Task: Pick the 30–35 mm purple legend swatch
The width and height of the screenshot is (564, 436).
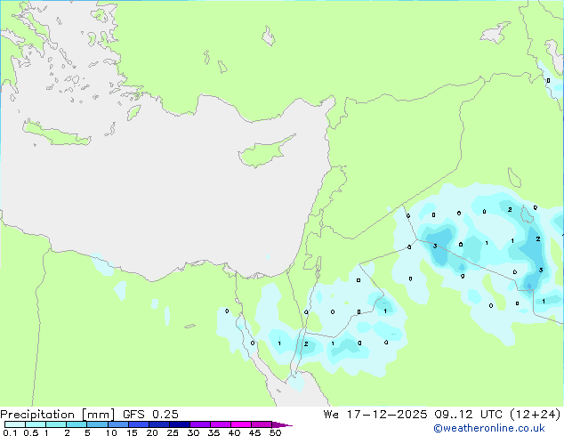Action: (200, 424)
